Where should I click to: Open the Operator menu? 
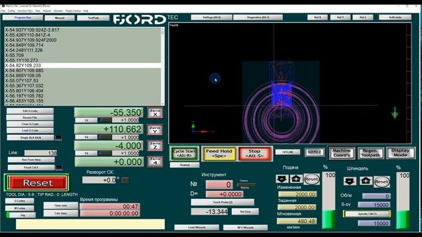(x=58, y=11)
